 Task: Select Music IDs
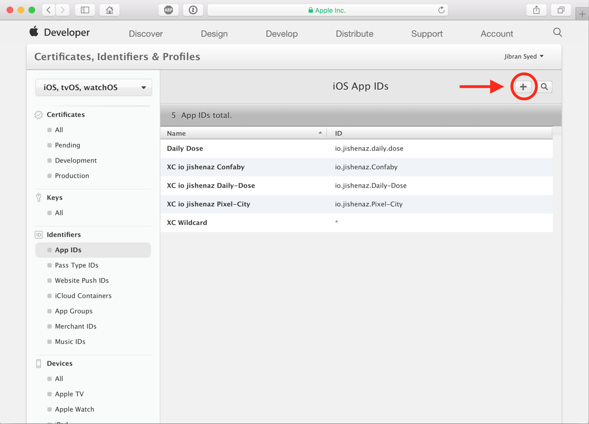tap(70, 342)
